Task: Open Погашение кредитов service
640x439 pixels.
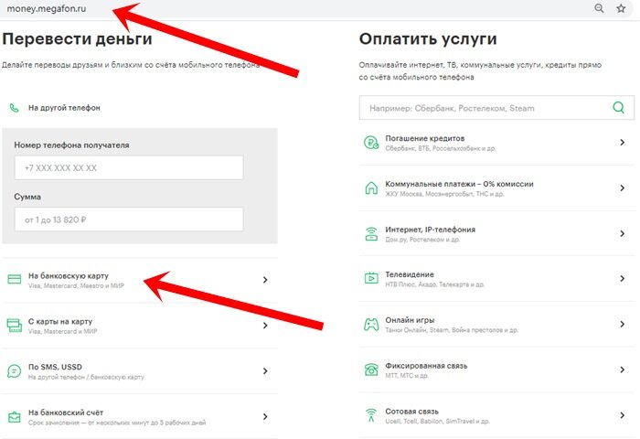Action: pos(496,143)
